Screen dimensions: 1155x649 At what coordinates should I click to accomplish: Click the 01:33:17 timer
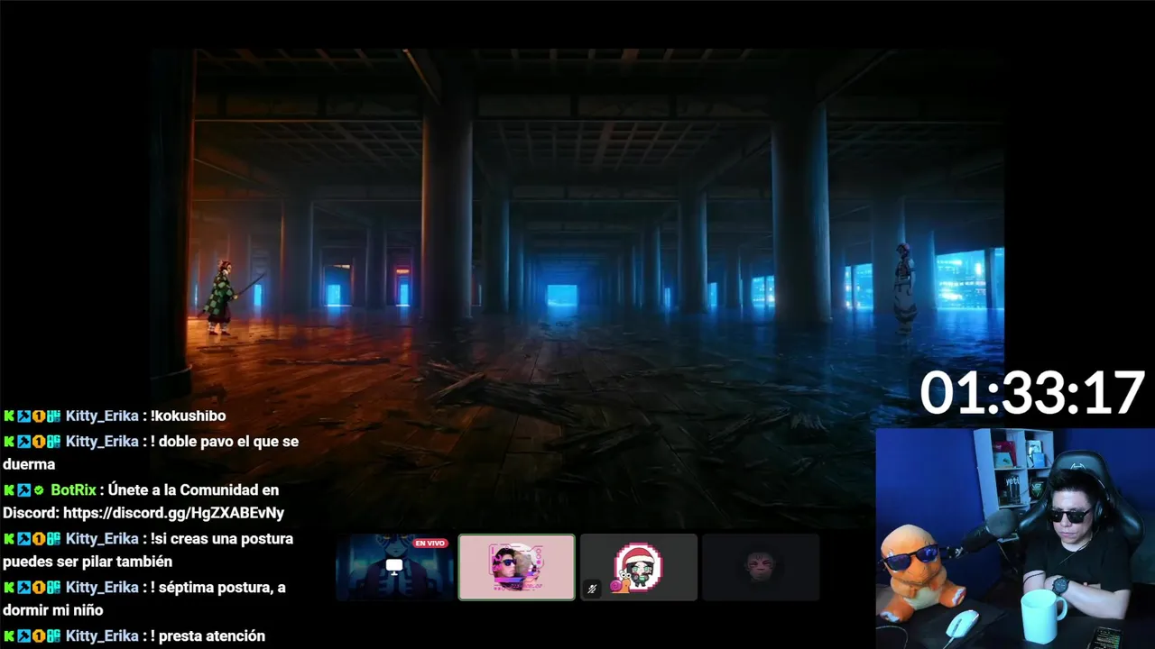[1032, 394]
